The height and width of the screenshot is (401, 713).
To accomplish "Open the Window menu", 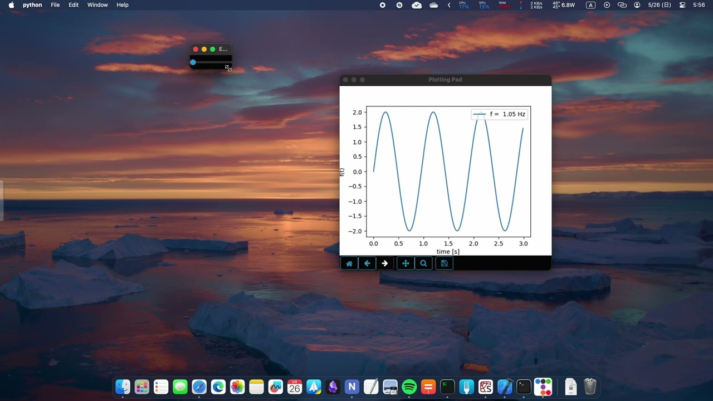I will (x=97, y=5).
